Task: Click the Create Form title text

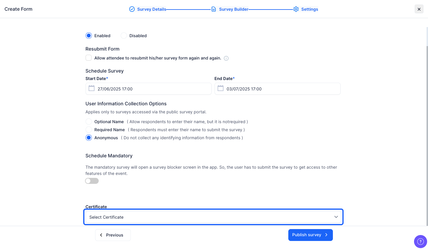Action: point(18,9)
